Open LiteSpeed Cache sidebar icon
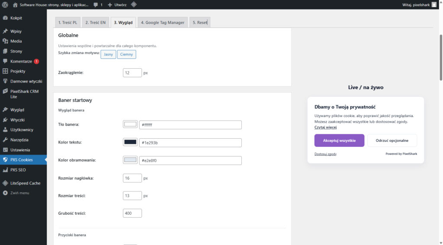 coord(5,183)
